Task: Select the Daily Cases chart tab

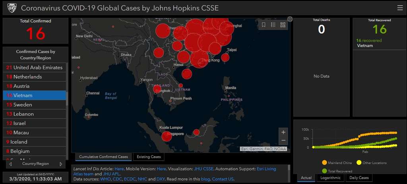Action: click(359, 178)
